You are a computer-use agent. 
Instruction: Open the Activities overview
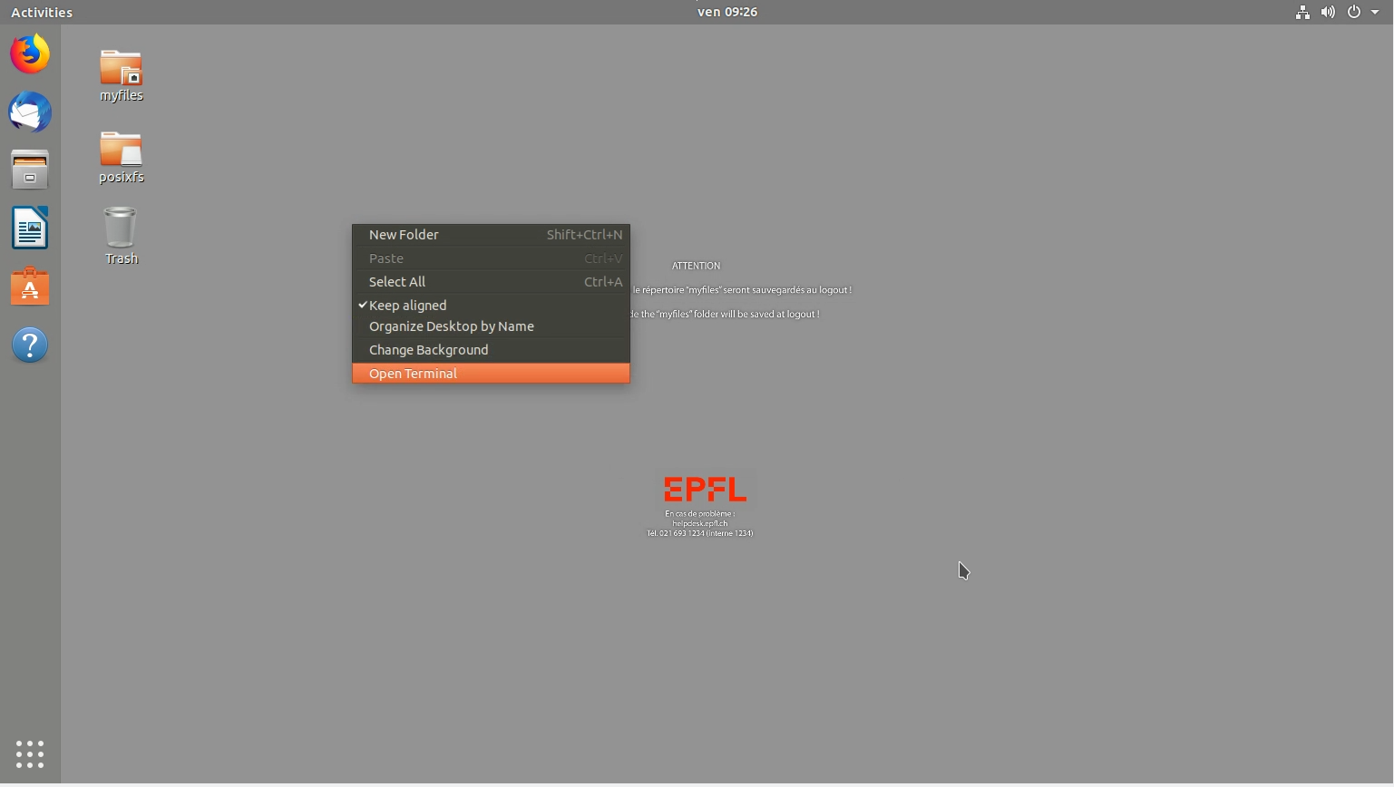(x=42, y=13)
